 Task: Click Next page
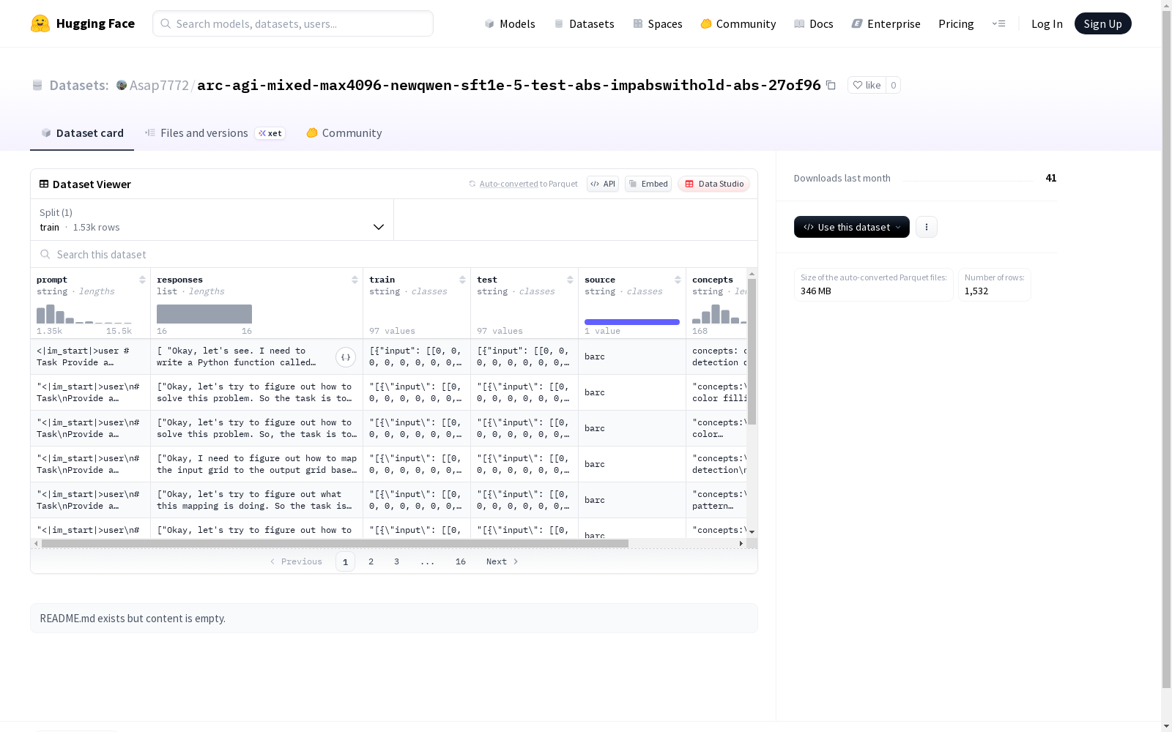tap(502, 561)
